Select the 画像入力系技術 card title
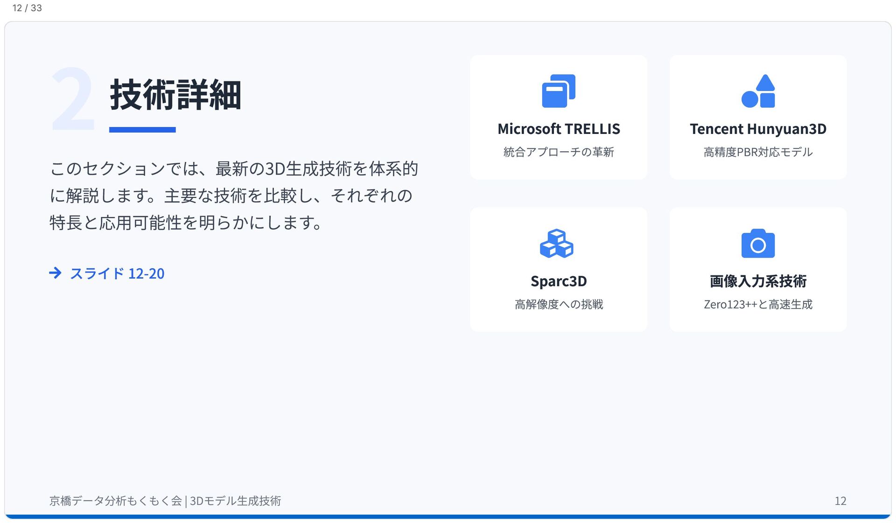Screen dimensions: 896x525 758,281
